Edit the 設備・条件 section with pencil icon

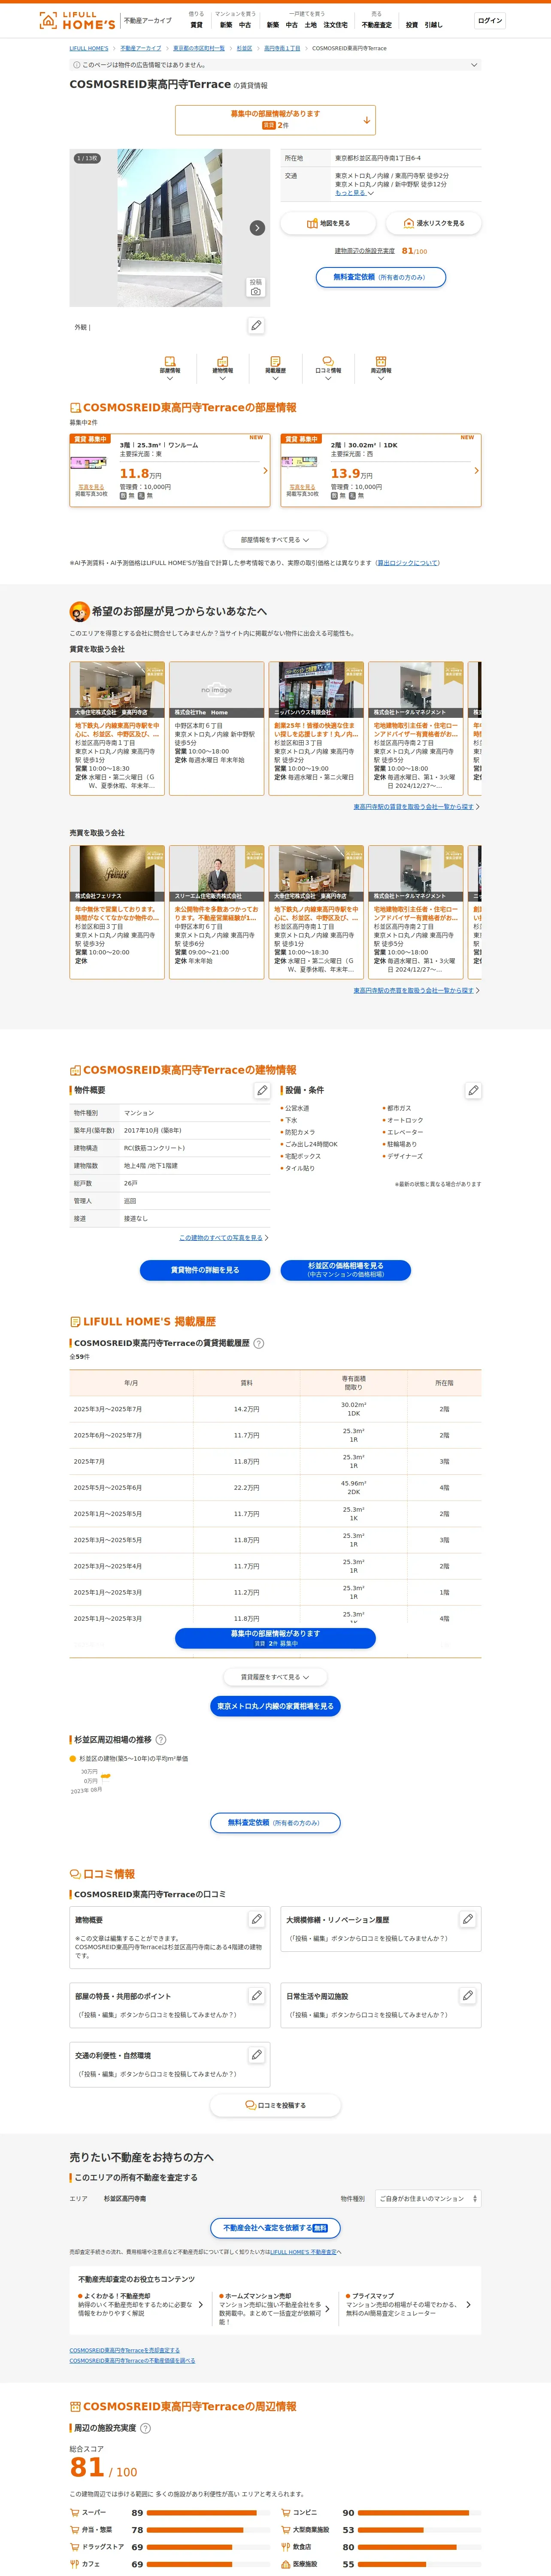point(473,1090)
